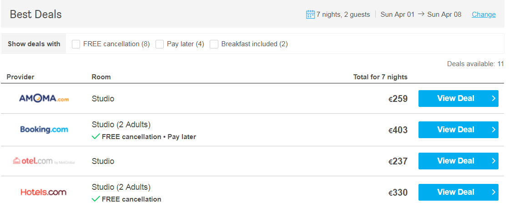Click the green checkmark by Booking.com free cancellation
The image size is (509, 207).
pyautogui.click(x=96, y=137)
